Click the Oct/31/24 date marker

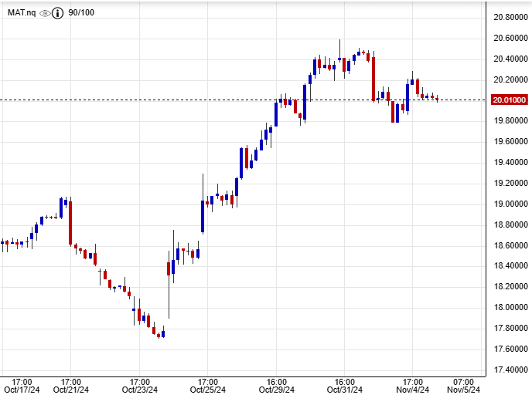[x=345, y=389]
